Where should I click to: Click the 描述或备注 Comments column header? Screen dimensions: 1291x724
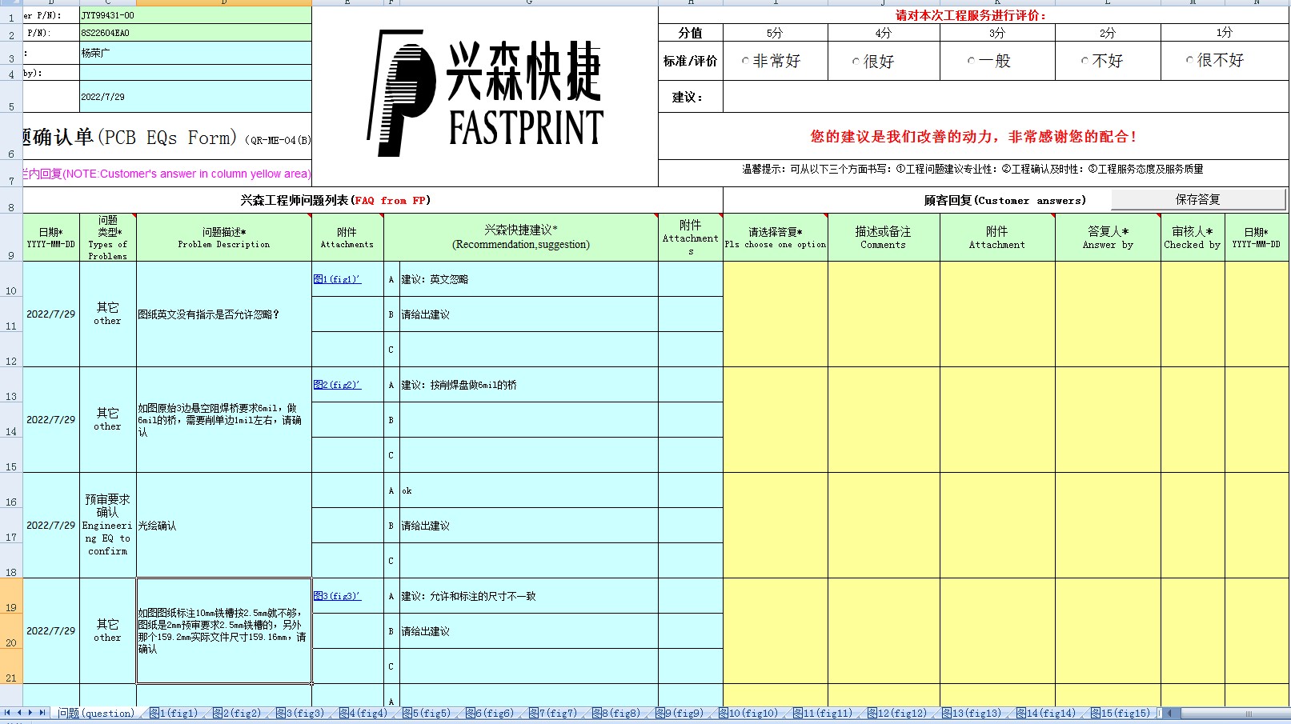click(884, 238)
